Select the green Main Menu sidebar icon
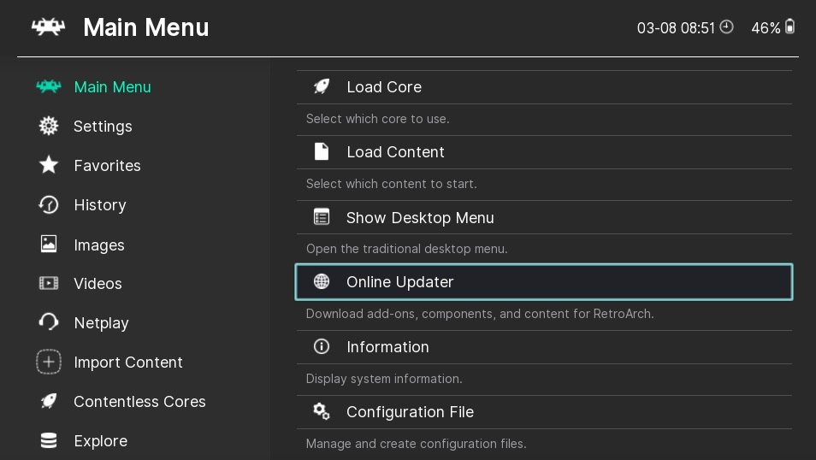Image resolution: width=816 pixels, height=460 pixels. (x=49, y=86)
